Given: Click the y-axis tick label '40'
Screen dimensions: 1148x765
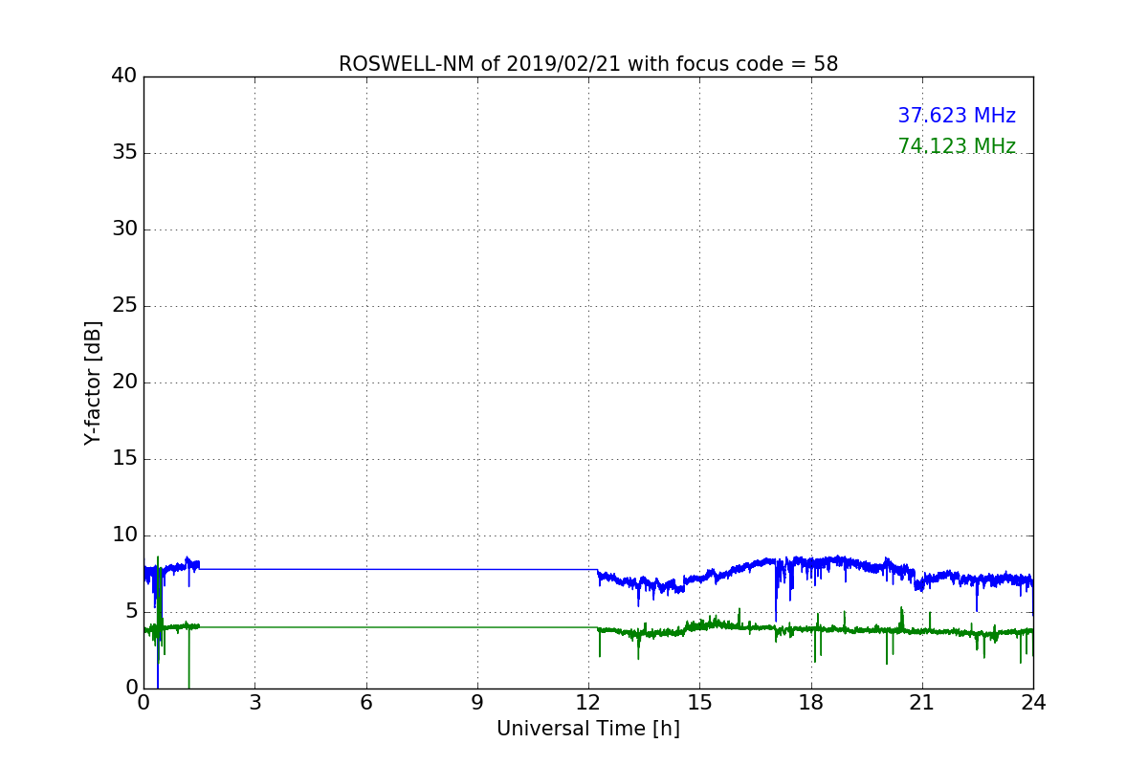Looking at the screenshot, I should pyautogui.click(x=124, y=76).
